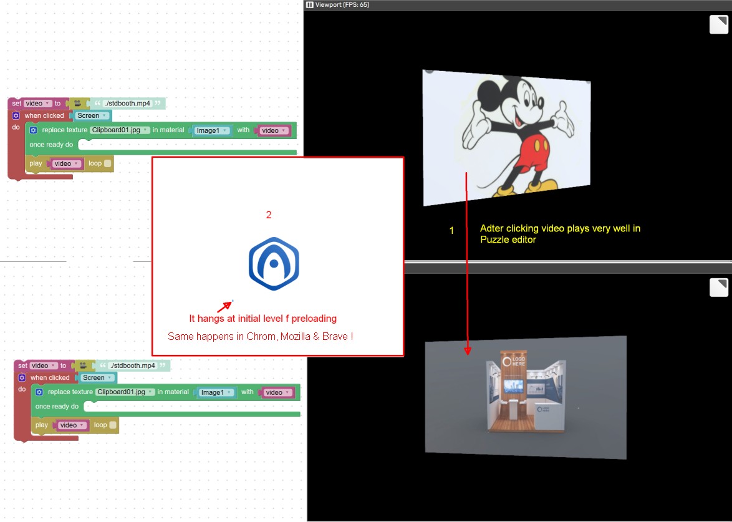Click the fullscreen icon in the upper viewport
The height and width of the screenshot is (522, 732).
pyautogui.click(x=719, y=24)
